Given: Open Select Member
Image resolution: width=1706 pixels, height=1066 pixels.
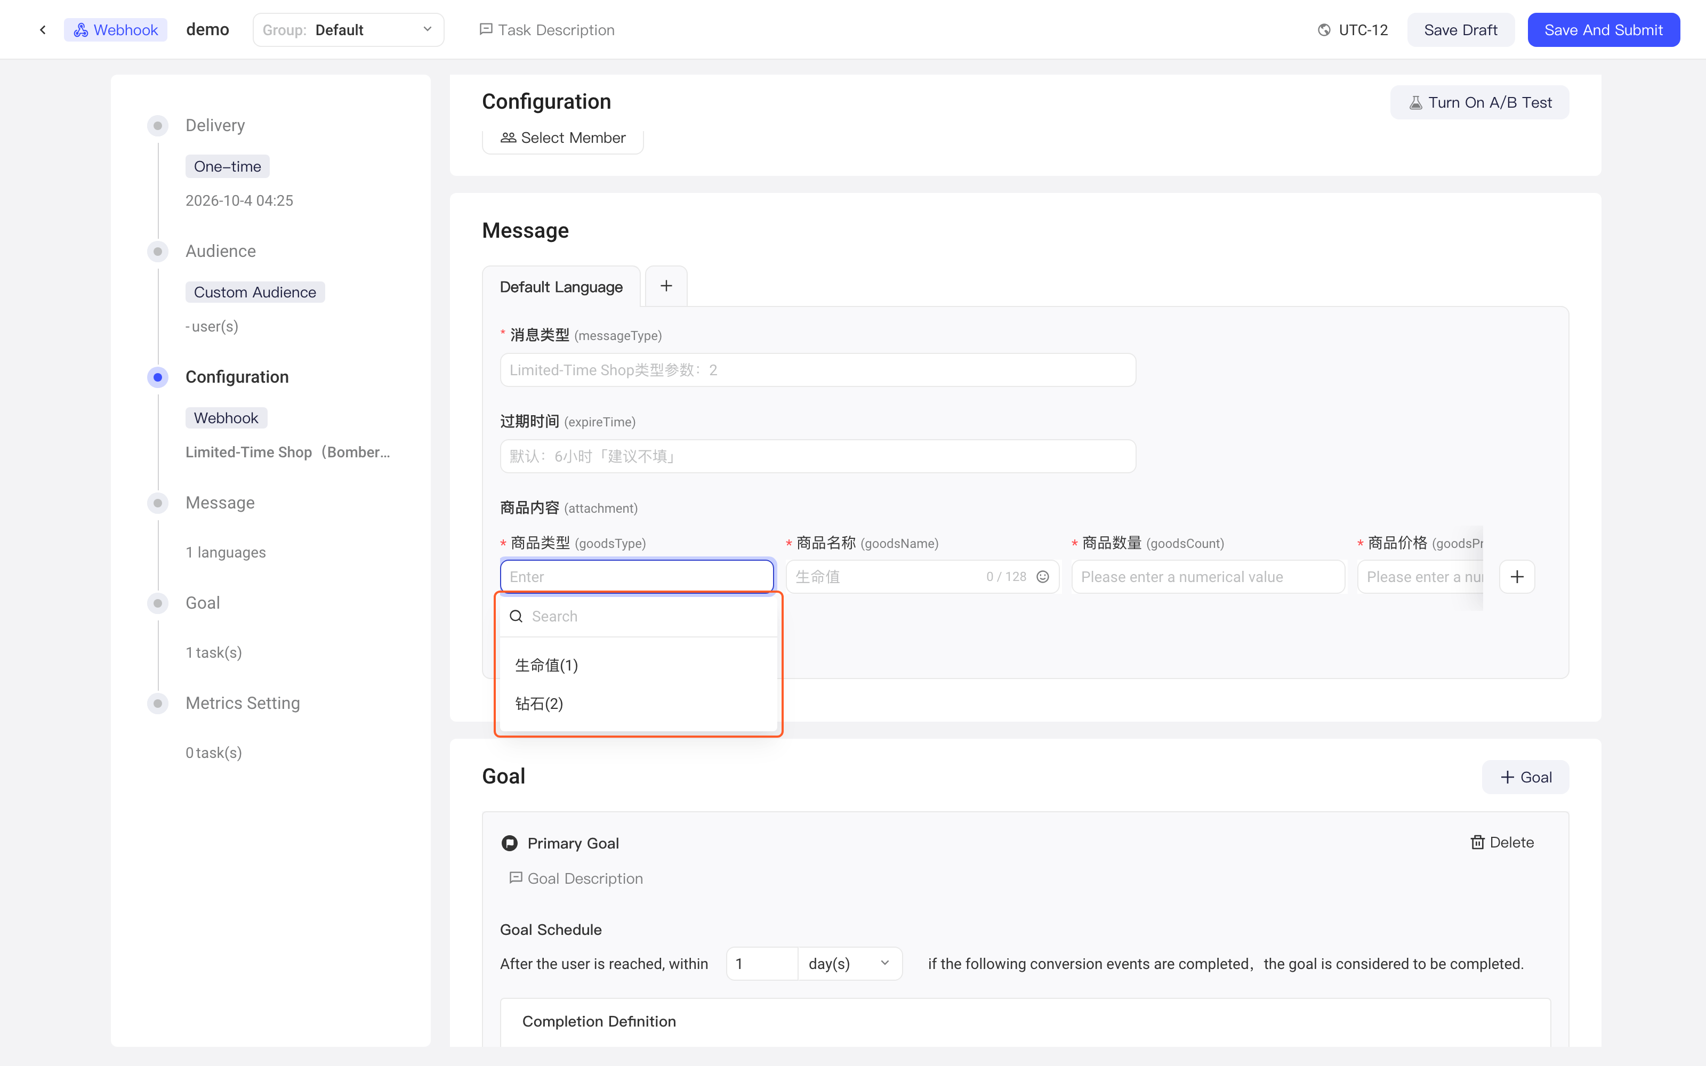Looking at the screenshot, I should [562, 138].
